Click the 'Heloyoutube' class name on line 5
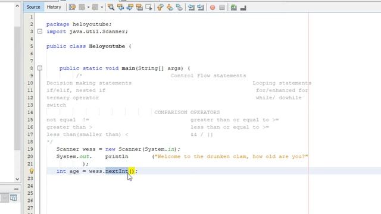Viewport: 381px width, 214px height. point(107,46)
